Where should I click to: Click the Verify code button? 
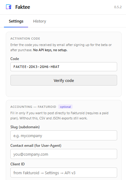click(64, 80)
